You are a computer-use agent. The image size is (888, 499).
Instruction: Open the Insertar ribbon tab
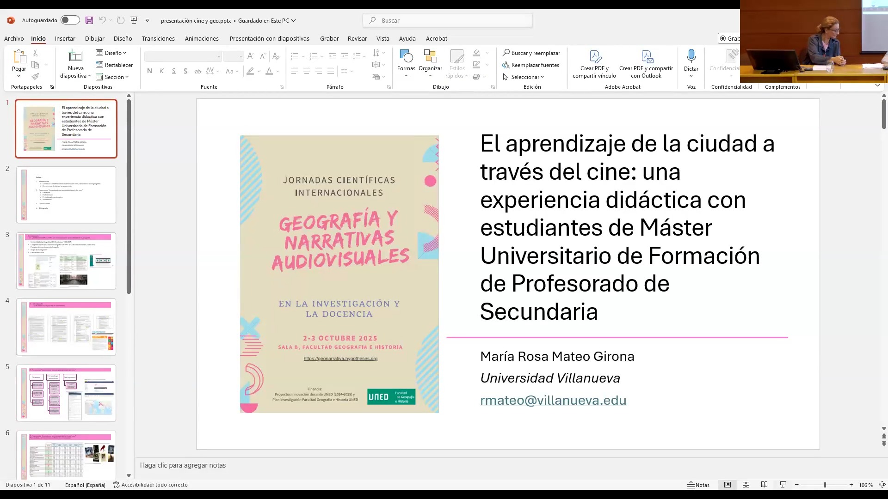pos(65,39)
